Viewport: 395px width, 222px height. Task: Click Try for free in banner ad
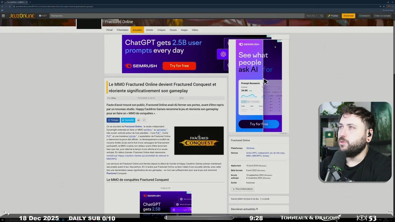pyautogui.click(x=179, y=66)
